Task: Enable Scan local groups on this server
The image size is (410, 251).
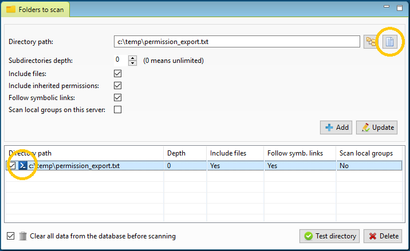Action: pyautogui.click(x=117, y=110)
